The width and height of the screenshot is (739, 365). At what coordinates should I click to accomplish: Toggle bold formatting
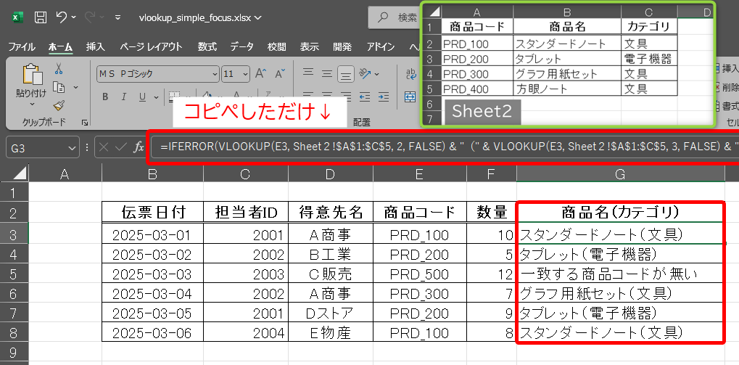pos(105,97)
